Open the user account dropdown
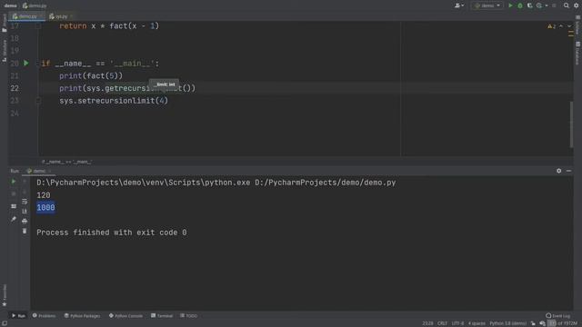This screenshot has width=582, height=327. click(x=459, y=5)
